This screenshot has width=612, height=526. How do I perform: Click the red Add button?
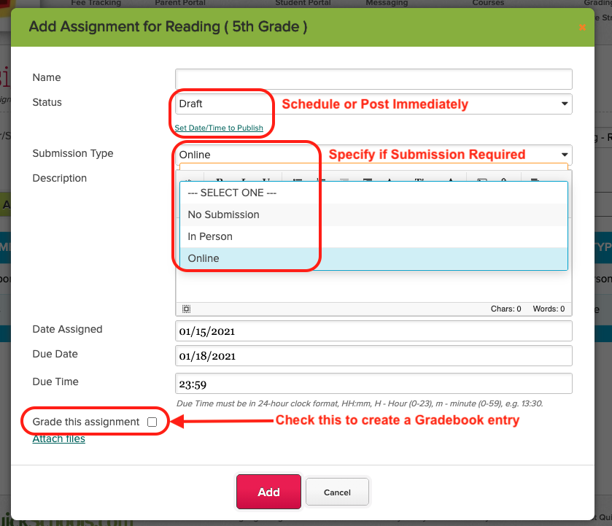268,492
